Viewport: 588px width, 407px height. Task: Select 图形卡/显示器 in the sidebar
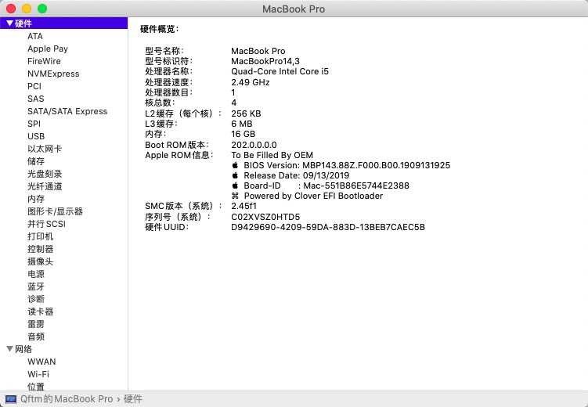[x=55, y=211]
